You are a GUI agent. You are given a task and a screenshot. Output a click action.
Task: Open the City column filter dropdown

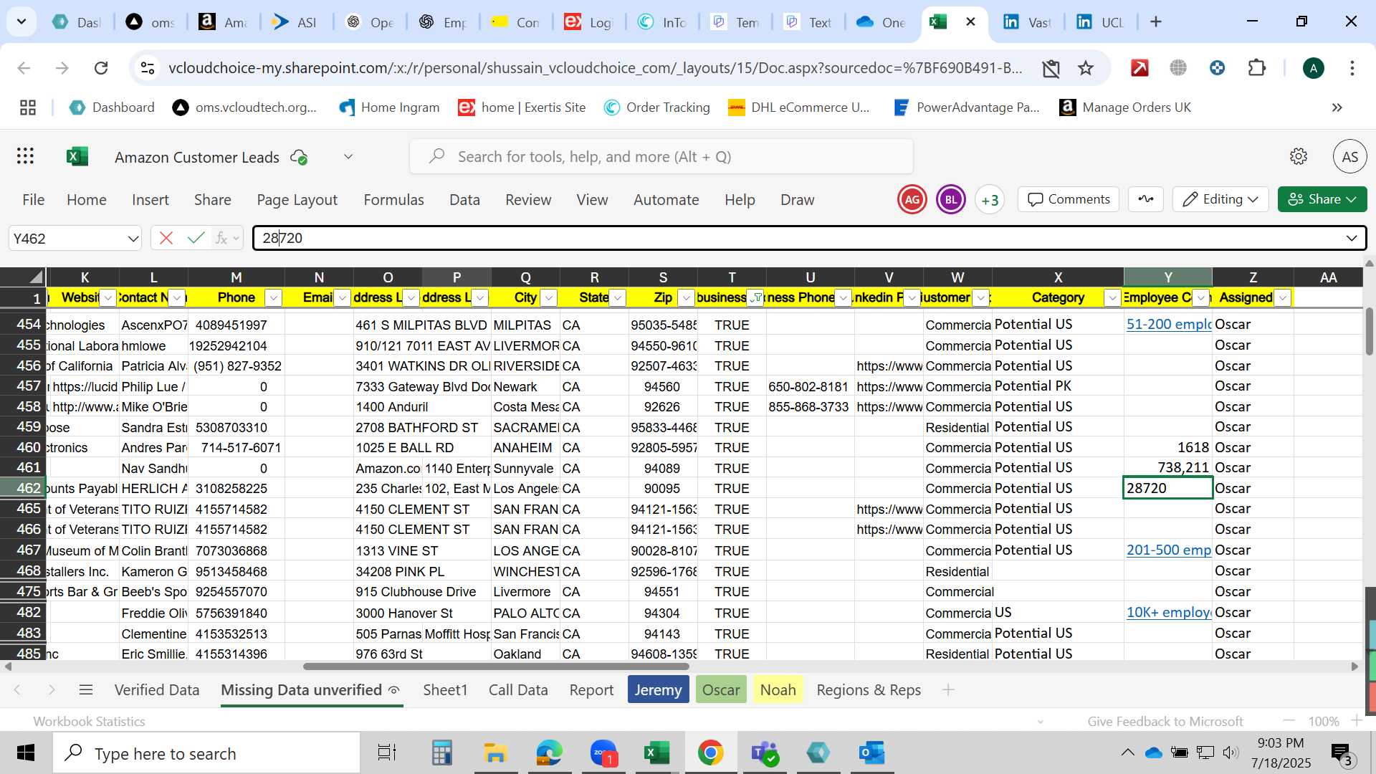pos(548,297)
